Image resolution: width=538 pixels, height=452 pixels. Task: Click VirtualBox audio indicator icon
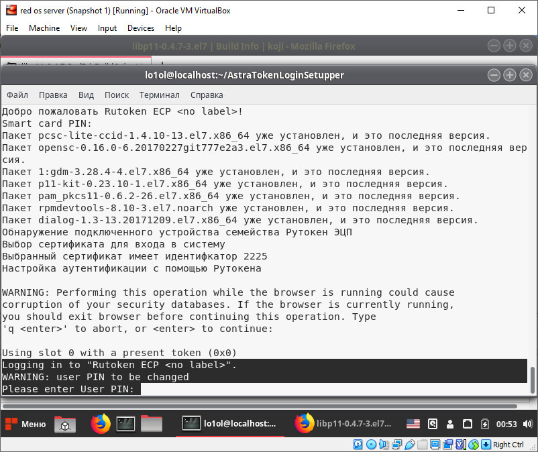click(384, 445)
